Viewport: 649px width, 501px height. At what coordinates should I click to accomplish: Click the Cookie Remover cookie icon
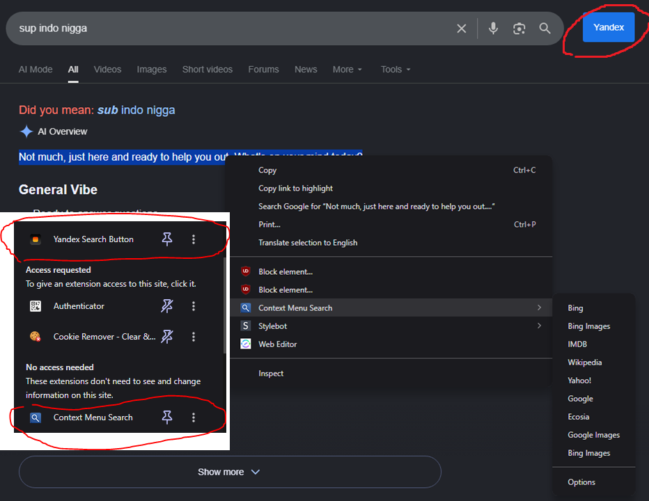coord(36,337)
